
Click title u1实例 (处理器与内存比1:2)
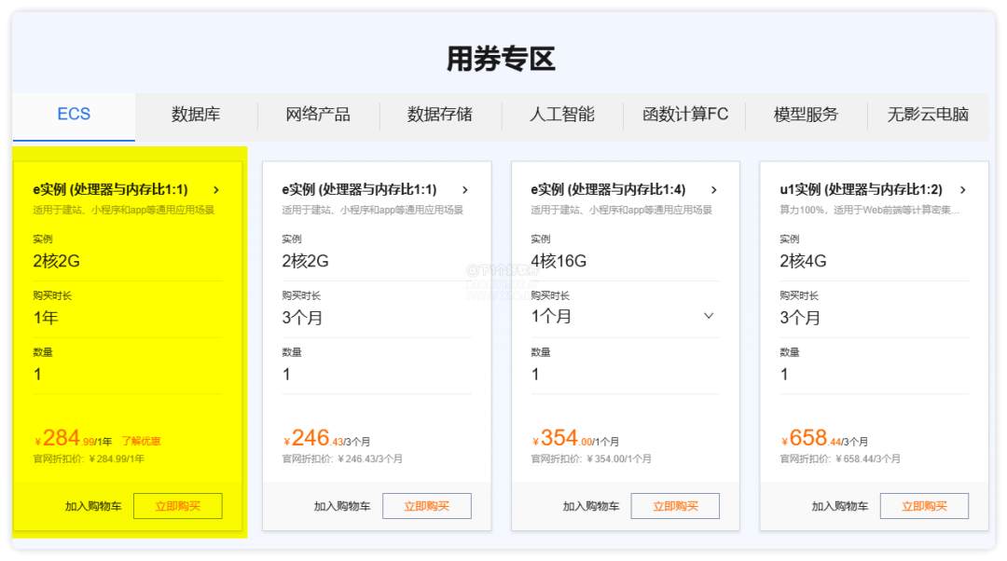862,189
